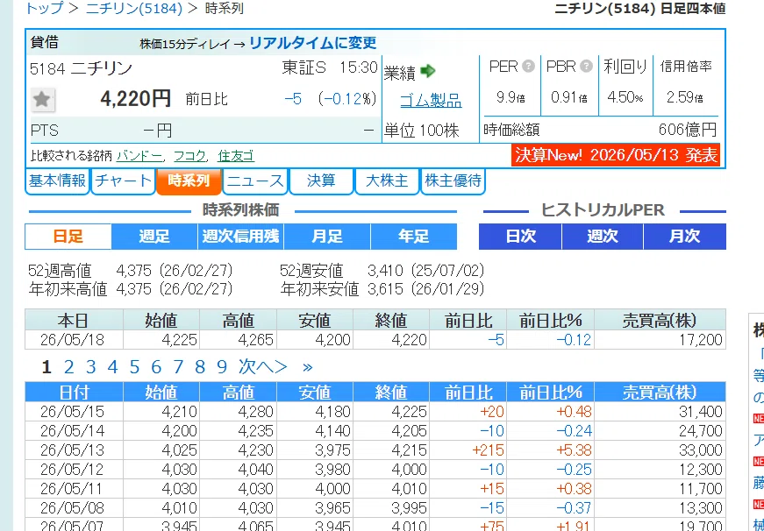
Task: Switch to the 決算 tab
Action: coord(321,181)
